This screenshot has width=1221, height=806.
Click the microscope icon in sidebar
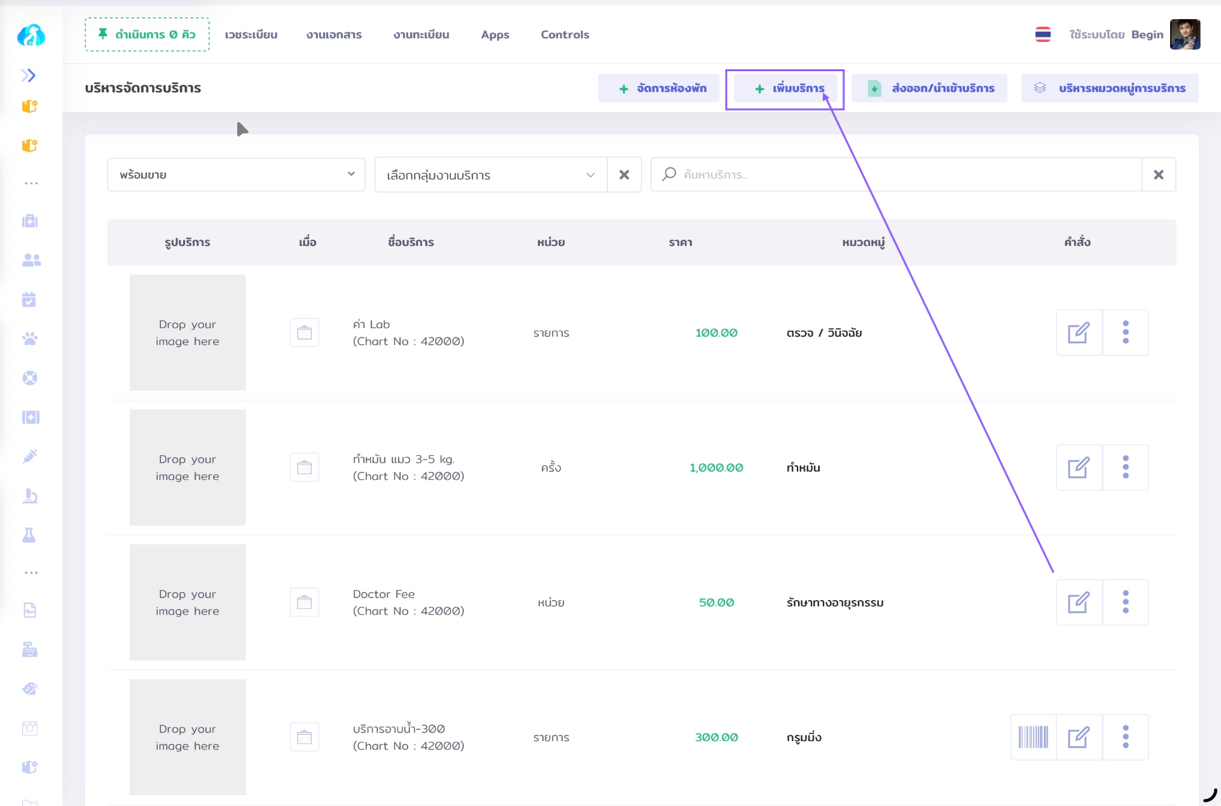[30, 496]
